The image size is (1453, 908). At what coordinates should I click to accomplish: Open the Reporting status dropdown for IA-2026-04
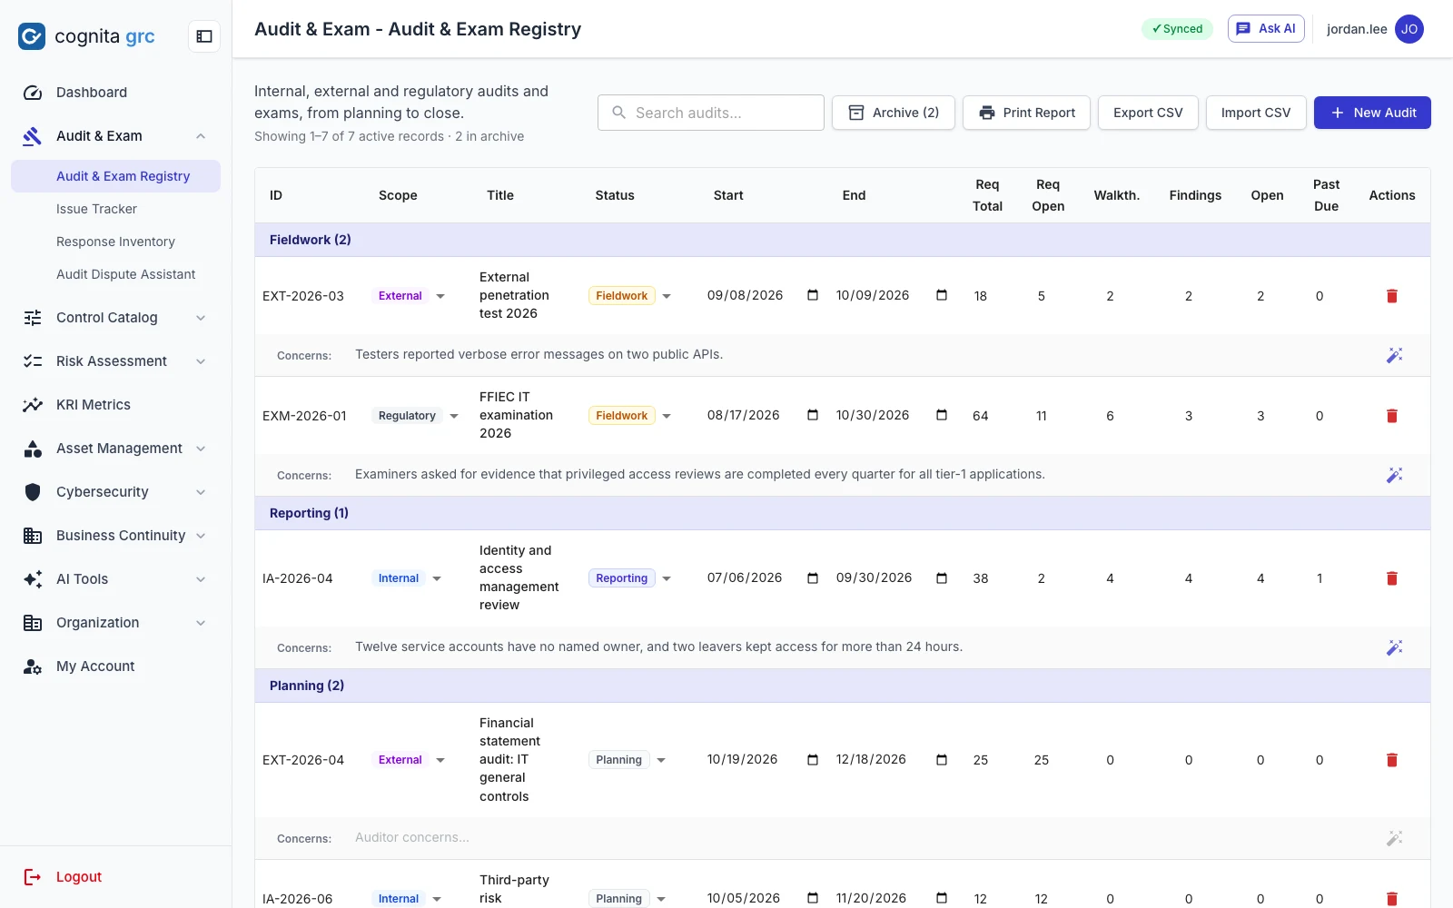tap(630, 578)
